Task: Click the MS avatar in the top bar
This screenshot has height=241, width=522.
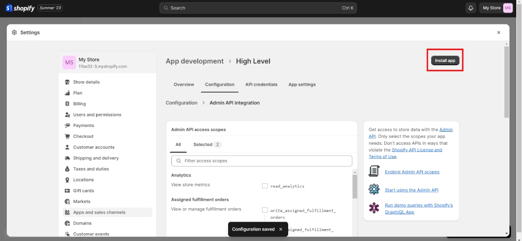Action: (x=508, y=8)
